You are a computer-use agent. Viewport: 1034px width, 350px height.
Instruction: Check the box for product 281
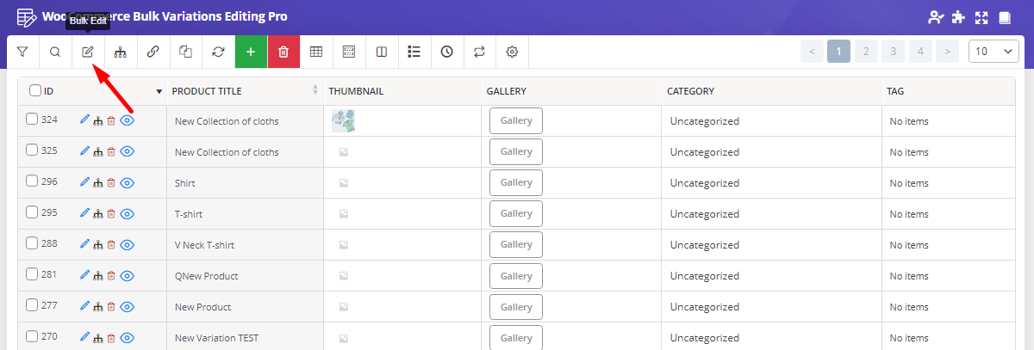tap(32, 274)
